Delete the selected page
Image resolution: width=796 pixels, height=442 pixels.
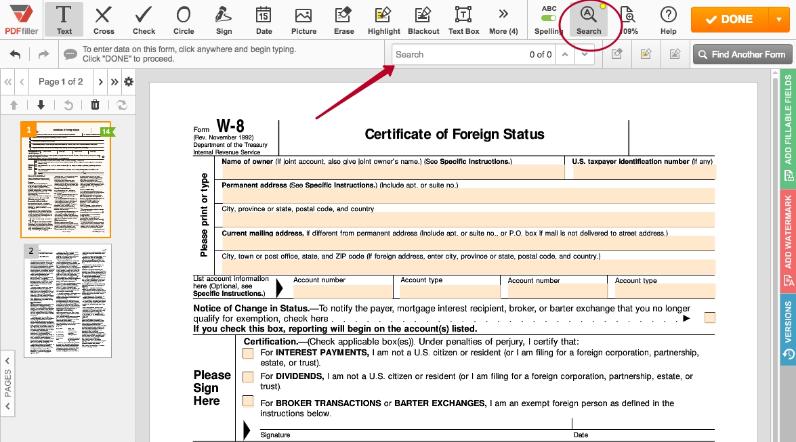click(x=95, y=105)
